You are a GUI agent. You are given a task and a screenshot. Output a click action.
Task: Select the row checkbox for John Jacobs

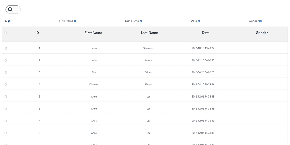coord(5,60)
